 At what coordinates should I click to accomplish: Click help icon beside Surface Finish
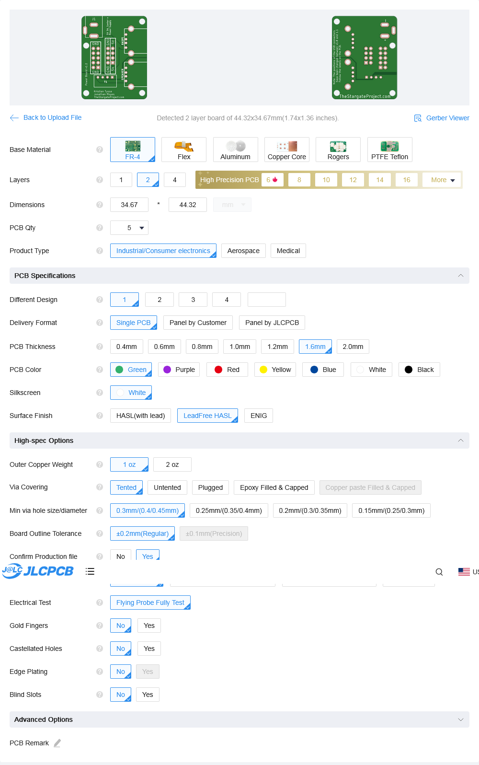pos(100,416)
